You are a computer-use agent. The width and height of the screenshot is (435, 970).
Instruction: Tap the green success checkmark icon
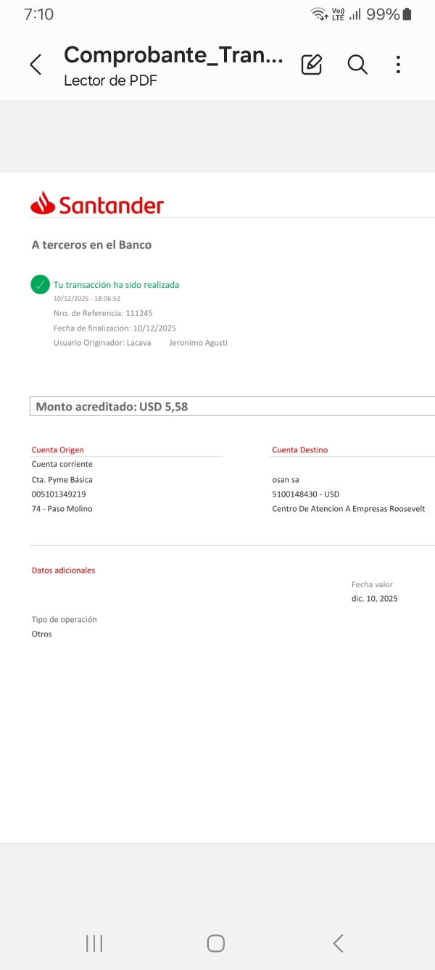[x=41, y=285]
